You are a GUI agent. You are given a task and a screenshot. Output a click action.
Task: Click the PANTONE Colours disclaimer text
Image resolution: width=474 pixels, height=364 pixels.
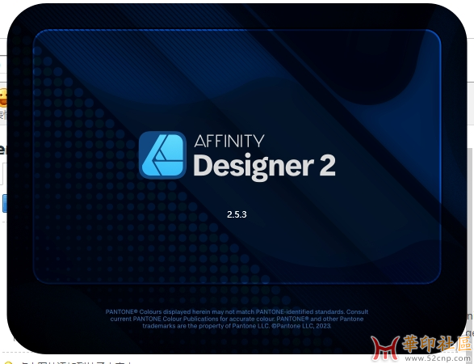click(237, 319)
